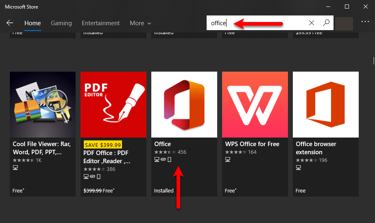Click PC icon under Cool File Viewer

(x=15, y=168)
